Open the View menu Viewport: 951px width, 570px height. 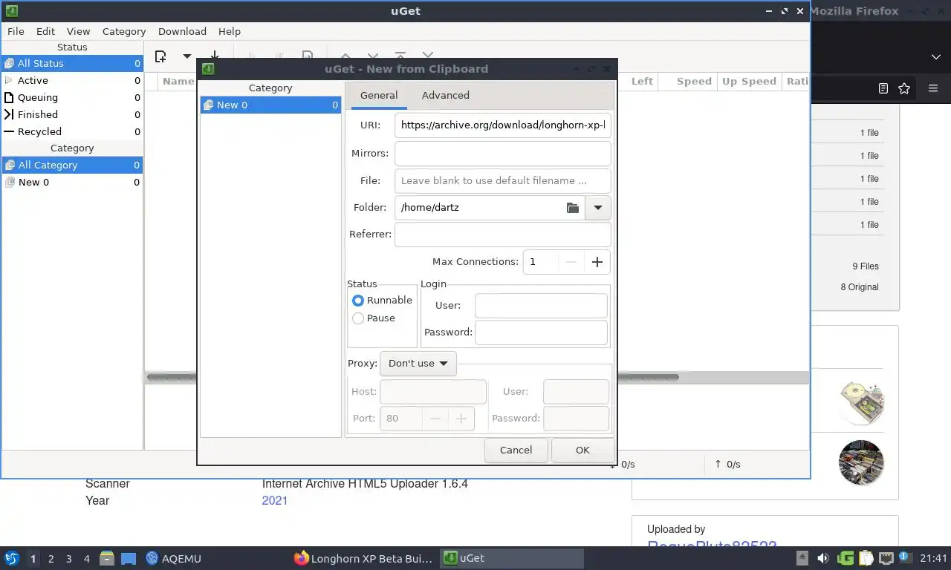coord(78,31)
